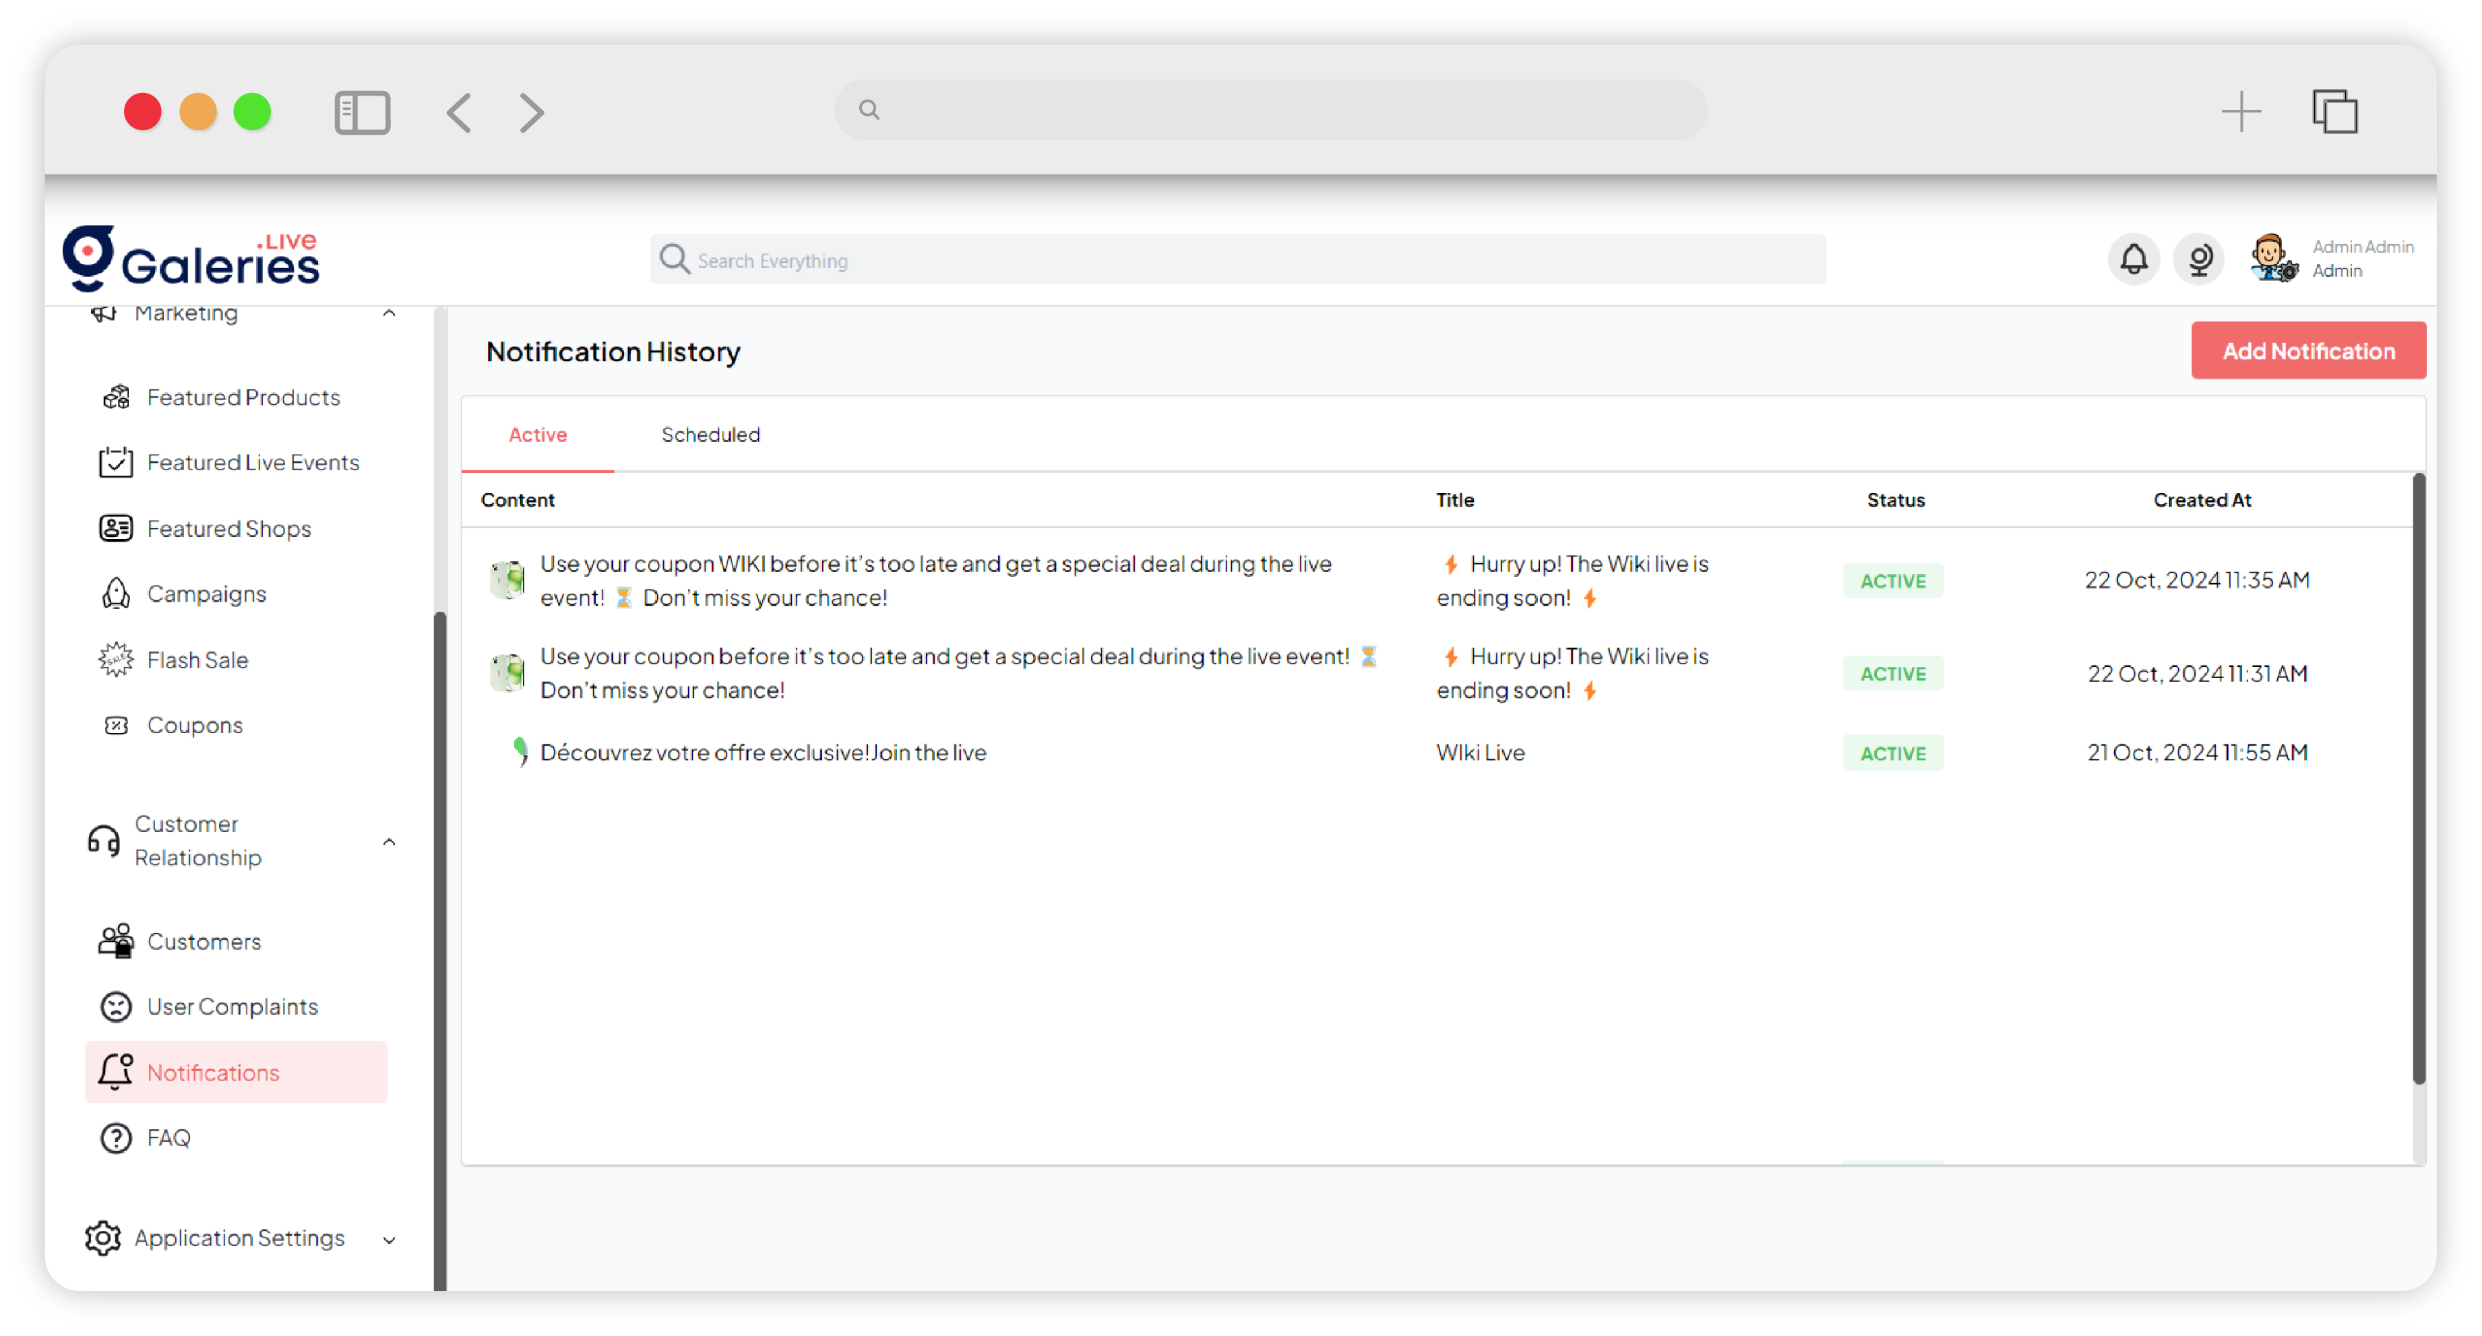Expand Application Settings menu

click(x=390, y=1240)
